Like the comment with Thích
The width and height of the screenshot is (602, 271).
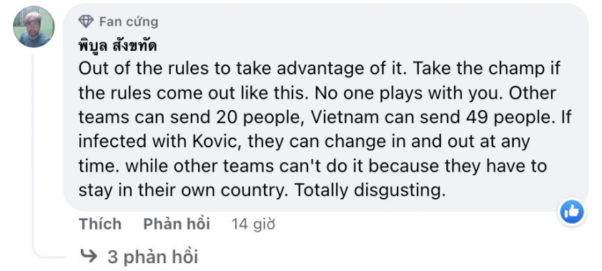tap(100, 224)
